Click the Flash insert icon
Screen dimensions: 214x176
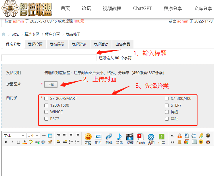pyautogui.click(x=140, y=138)
